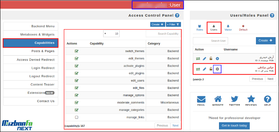
Task: Open Backend Menu section
Action: click(x=31, y=26)
